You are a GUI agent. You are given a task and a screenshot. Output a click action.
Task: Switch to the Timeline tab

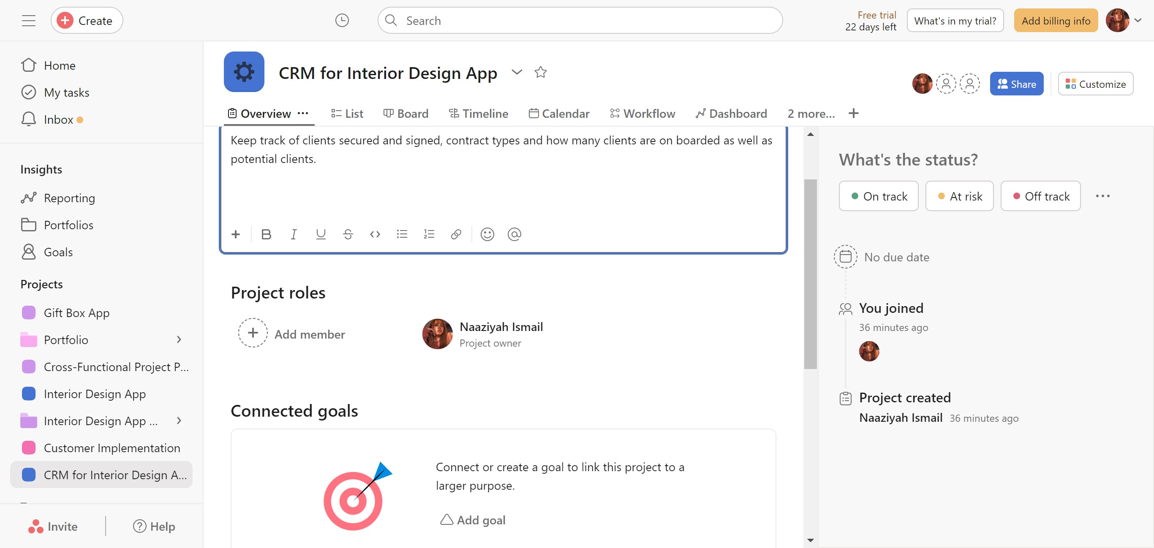click(479, 114)
